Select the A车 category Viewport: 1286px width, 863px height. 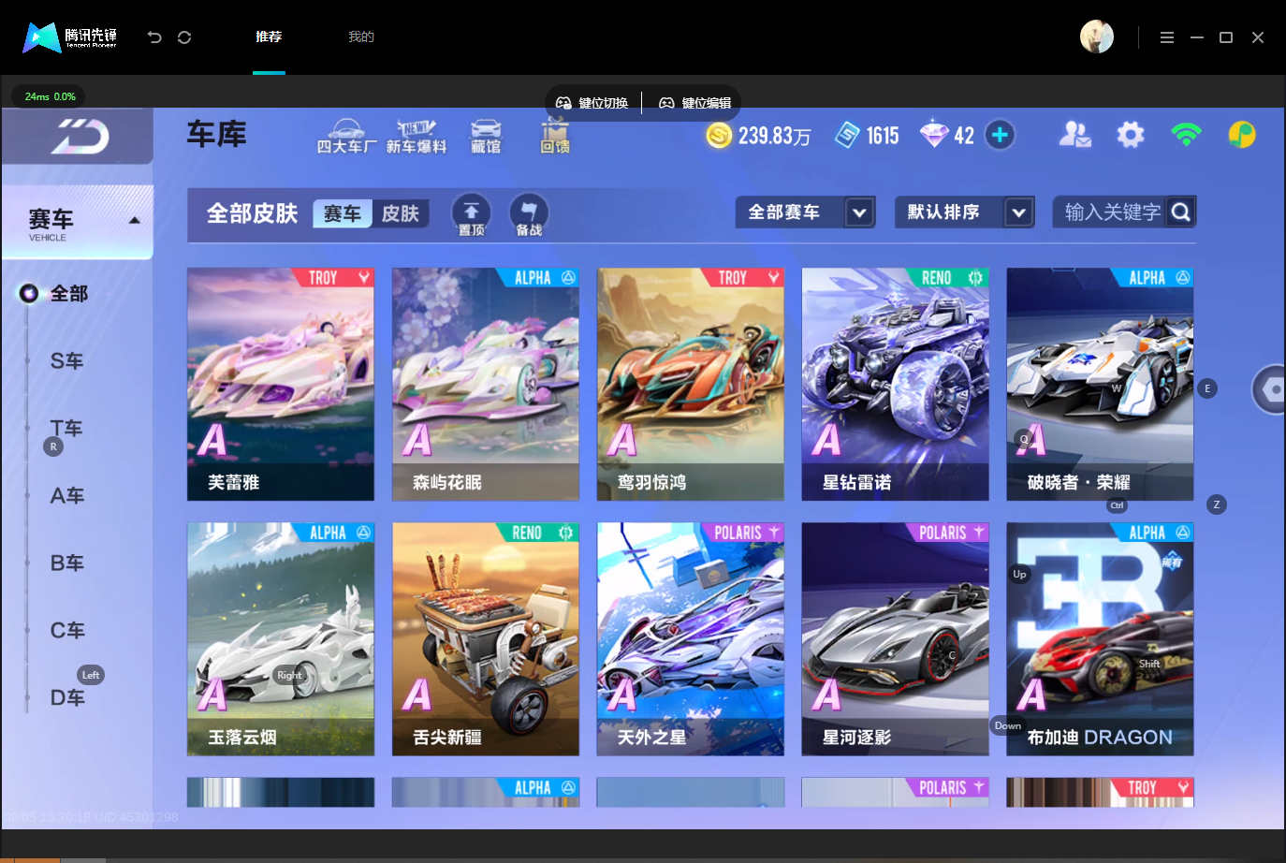[x=66, y=496]
